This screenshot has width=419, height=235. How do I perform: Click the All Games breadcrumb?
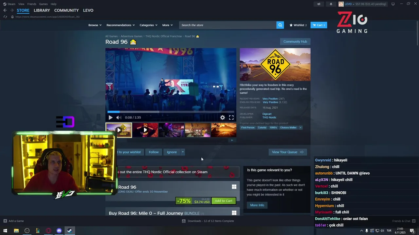tap(111, 36)
